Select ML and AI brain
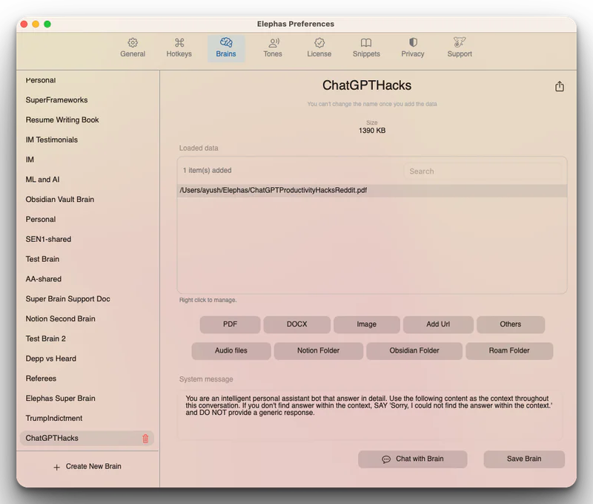Image resolution: width=593 pixels, height=504 pixels. tap(42, 180)
